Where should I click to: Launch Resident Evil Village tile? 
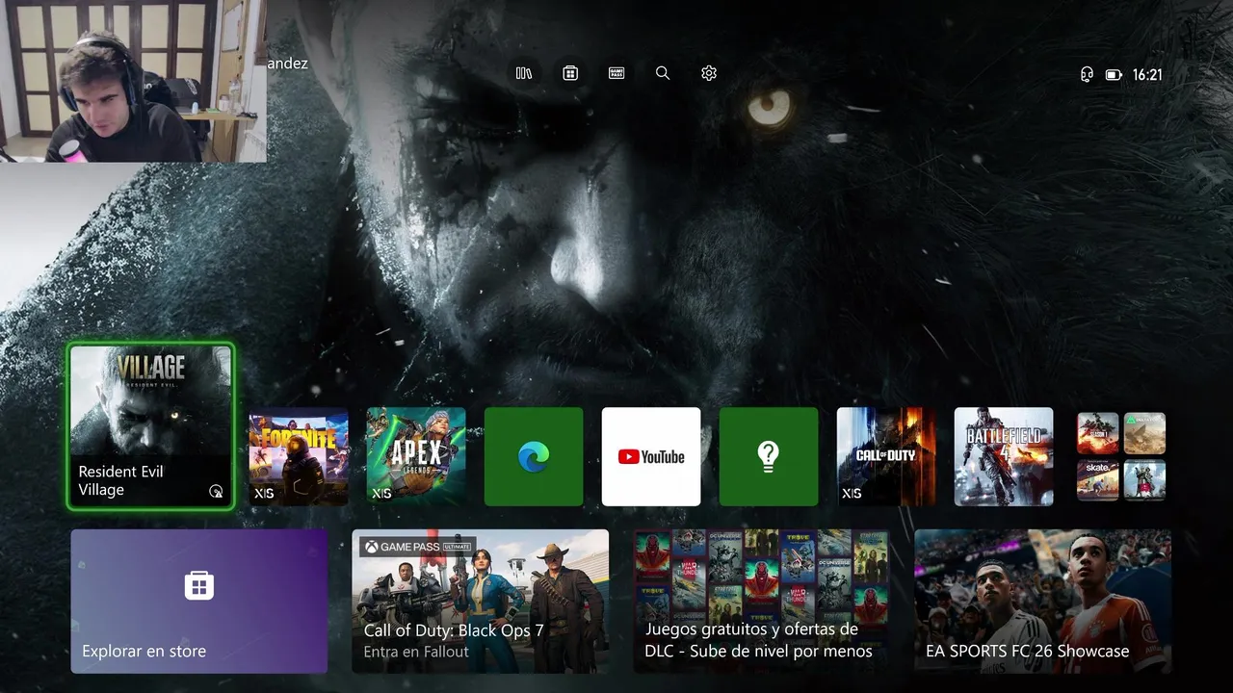click(150, 426)
